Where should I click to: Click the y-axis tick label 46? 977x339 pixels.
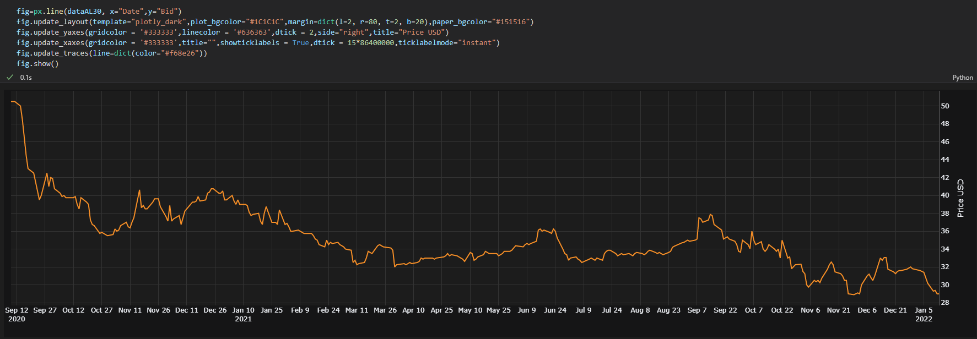click(945, 141)
